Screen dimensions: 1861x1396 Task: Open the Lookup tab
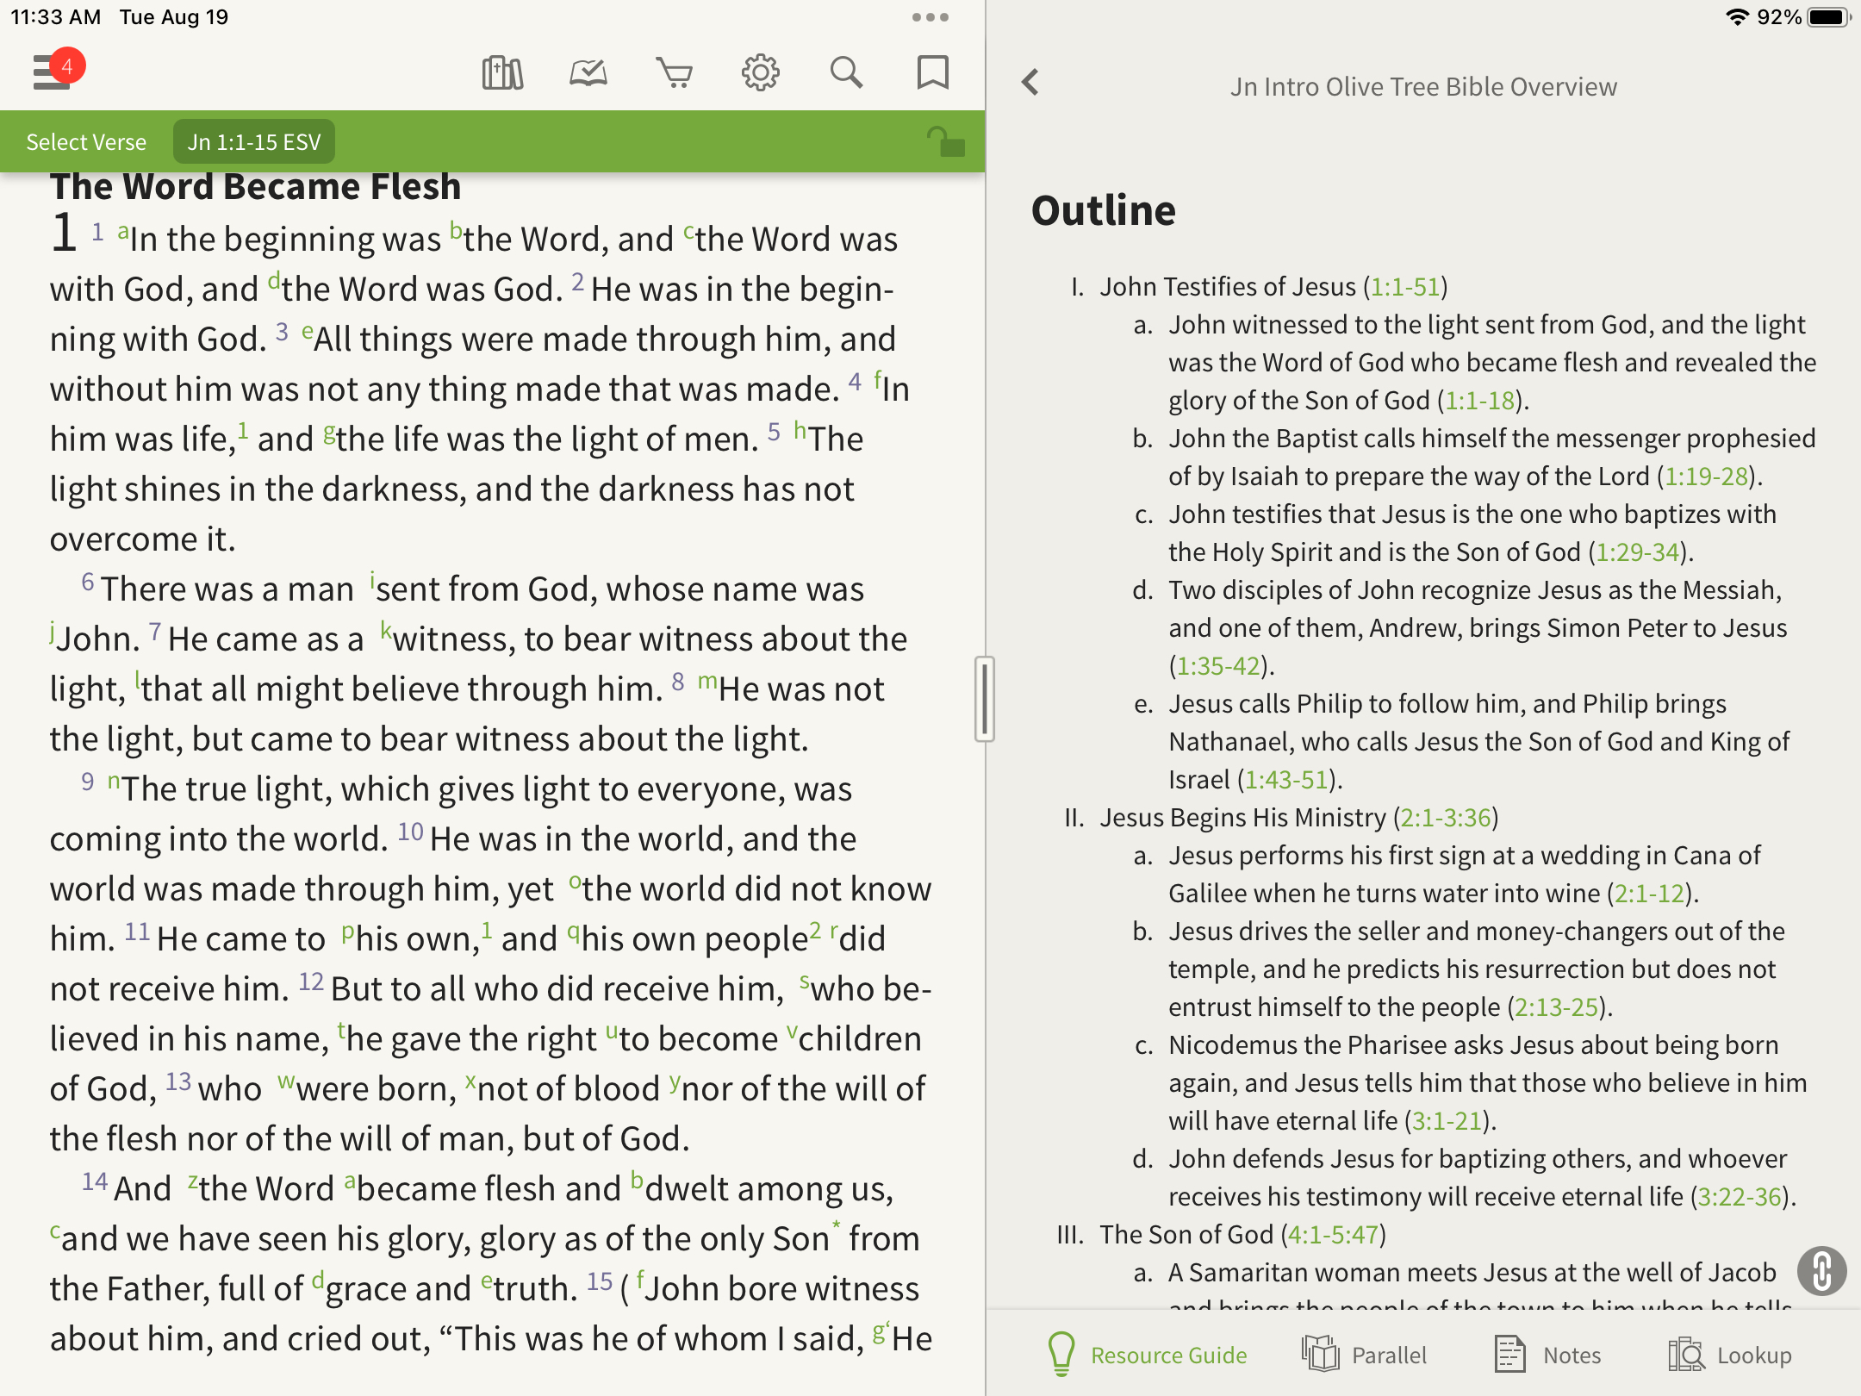1730,1355
